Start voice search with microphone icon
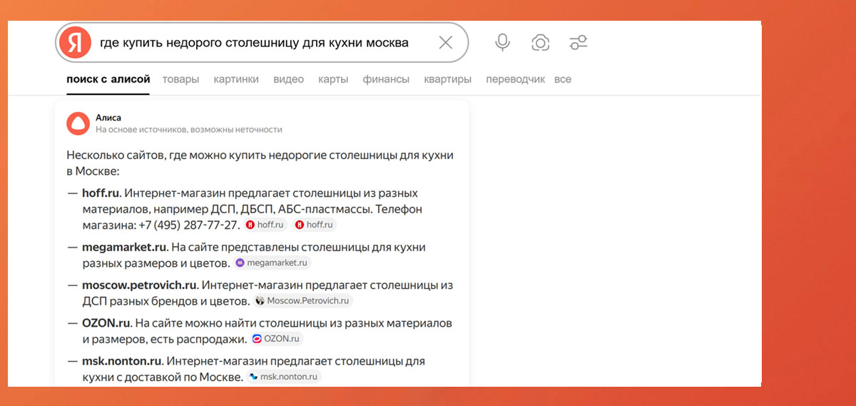The width and height of the screenshot is (856, 406). coord(503,43)
